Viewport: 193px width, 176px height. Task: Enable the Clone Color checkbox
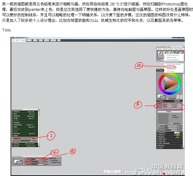[x=168, y=99]
